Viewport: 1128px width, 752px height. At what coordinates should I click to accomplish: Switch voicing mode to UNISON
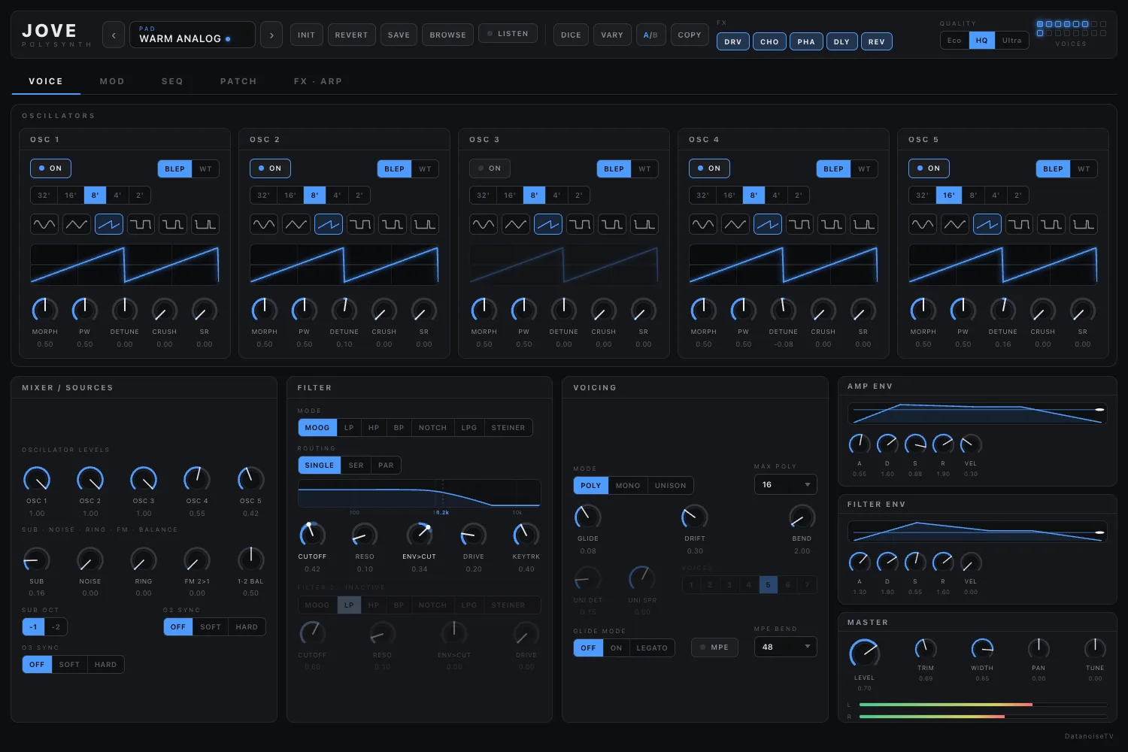click(x=670, y=486)
